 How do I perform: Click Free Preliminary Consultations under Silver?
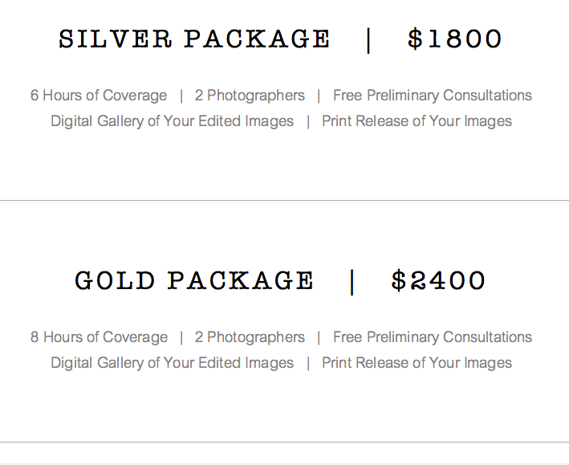pyautogui.click(x=433, y=96)
